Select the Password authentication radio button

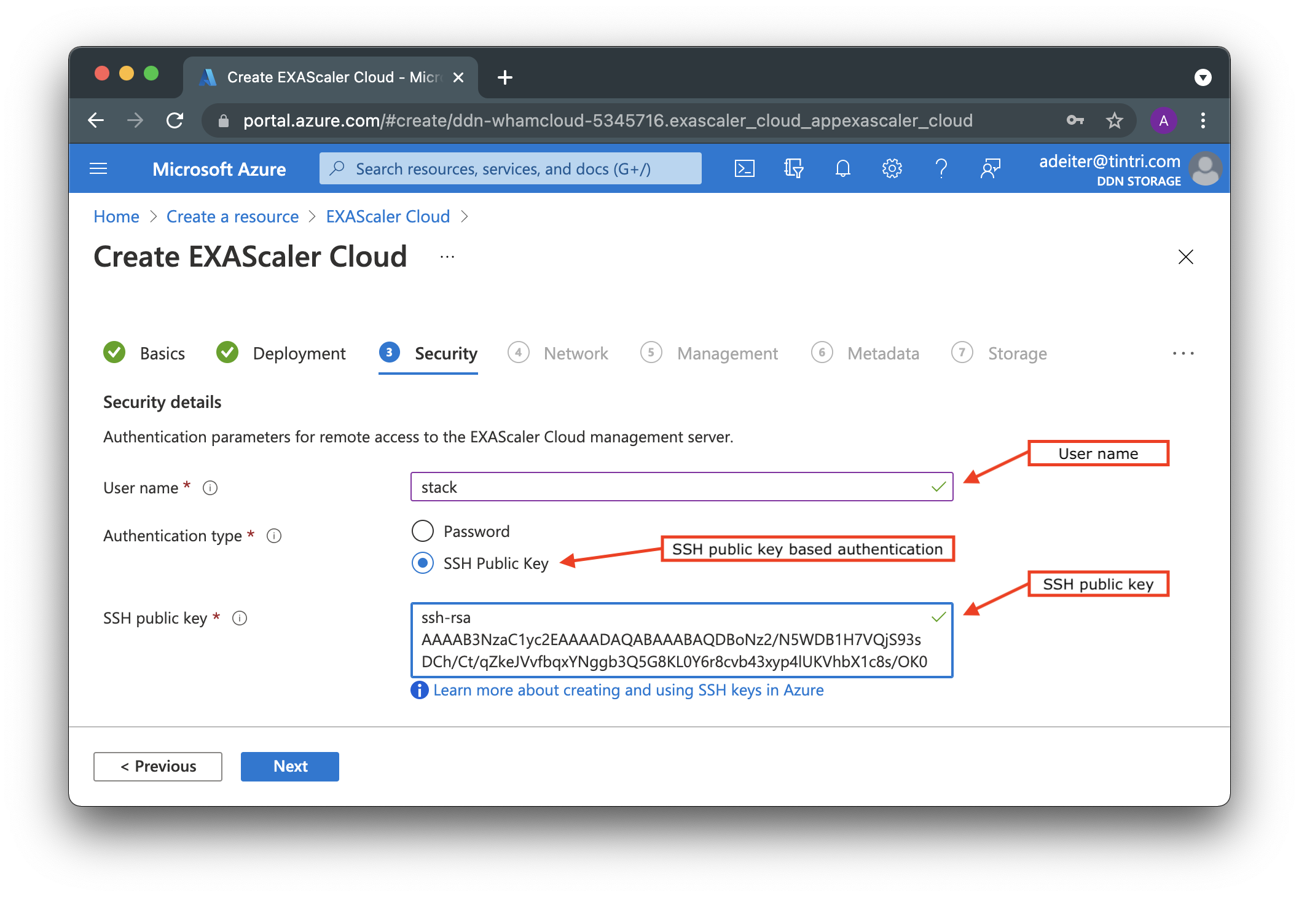pyautogui.click(x=423, y=531)
